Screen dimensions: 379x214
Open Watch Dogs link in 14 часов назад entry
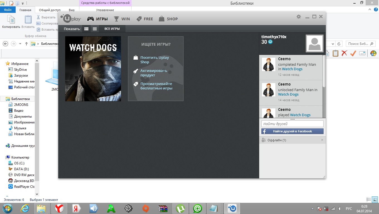[x=288, y=94]
